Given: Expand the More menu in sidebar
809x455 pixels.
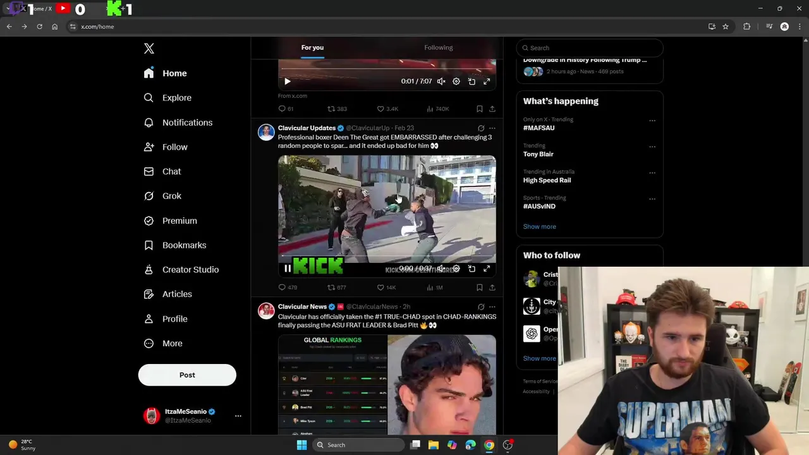Looking at the screenshot, I should click(x=164, y=344).
